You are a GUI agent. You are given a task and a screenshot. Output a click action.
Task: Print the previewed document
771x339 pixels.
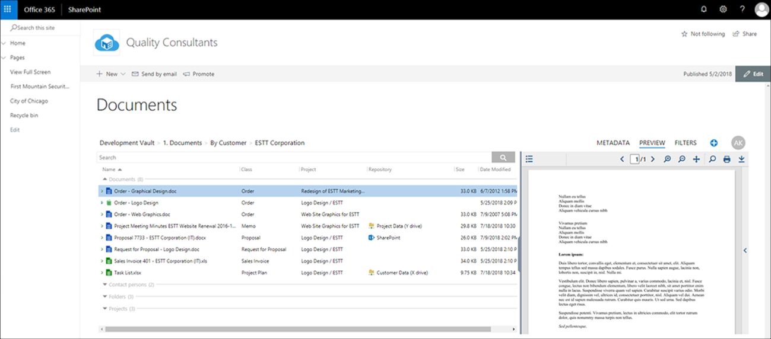(726, 159)
